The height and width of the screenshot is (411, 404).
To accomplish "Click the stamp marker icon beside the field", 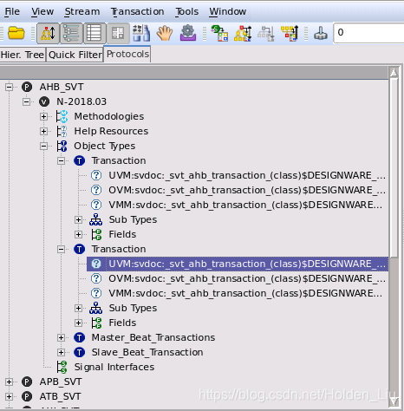I will (x=321, y=33).
